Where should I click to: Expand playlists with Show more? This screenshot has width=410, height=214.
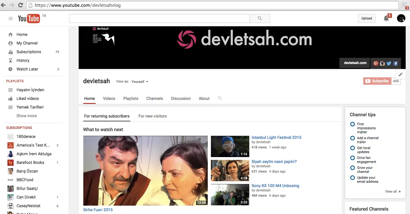click(x=27, y=116)
